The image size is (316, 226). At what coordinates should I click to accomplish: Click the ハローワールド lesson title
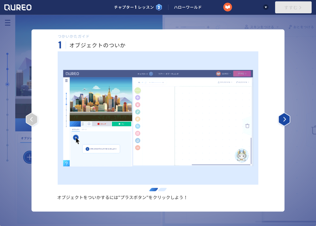pos(188,7)
